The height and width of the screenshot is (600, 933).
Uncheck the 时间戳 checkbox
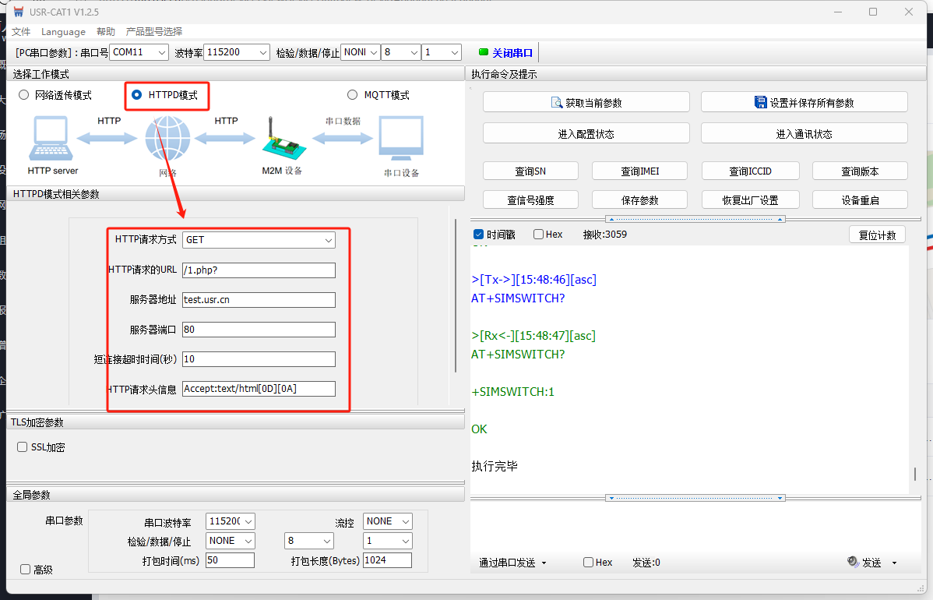pyautogui.click(x=478, y=235)
